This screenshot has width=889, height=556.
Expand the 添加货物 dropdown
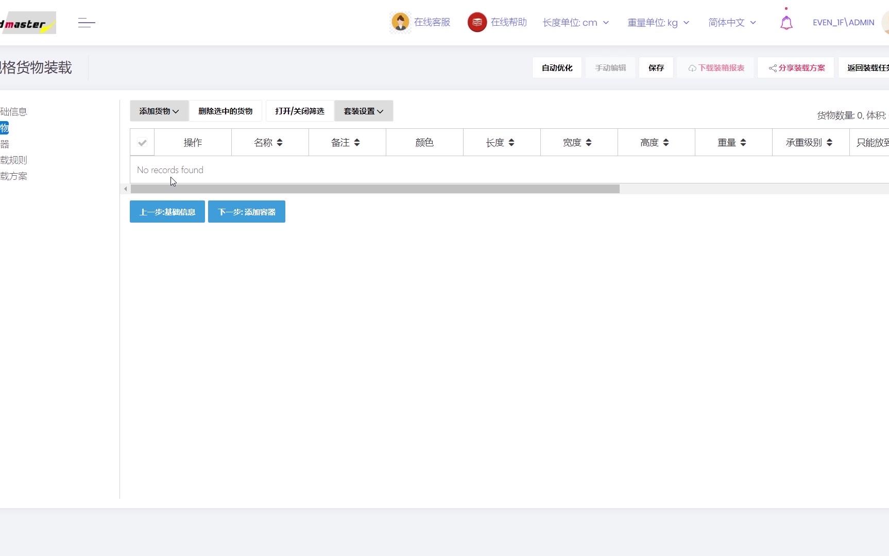[x=159, y=111]
